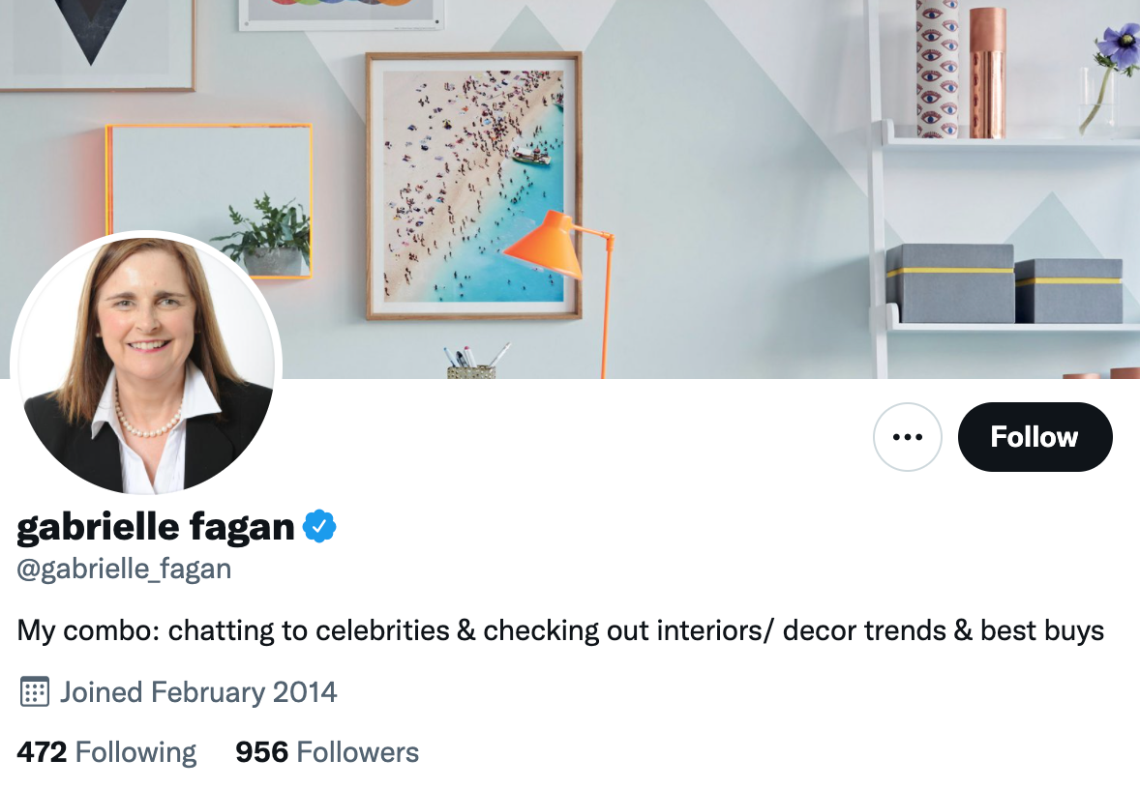
Task: Click the bio text about celebrities and interiors
Action: (x=561, y=629)
